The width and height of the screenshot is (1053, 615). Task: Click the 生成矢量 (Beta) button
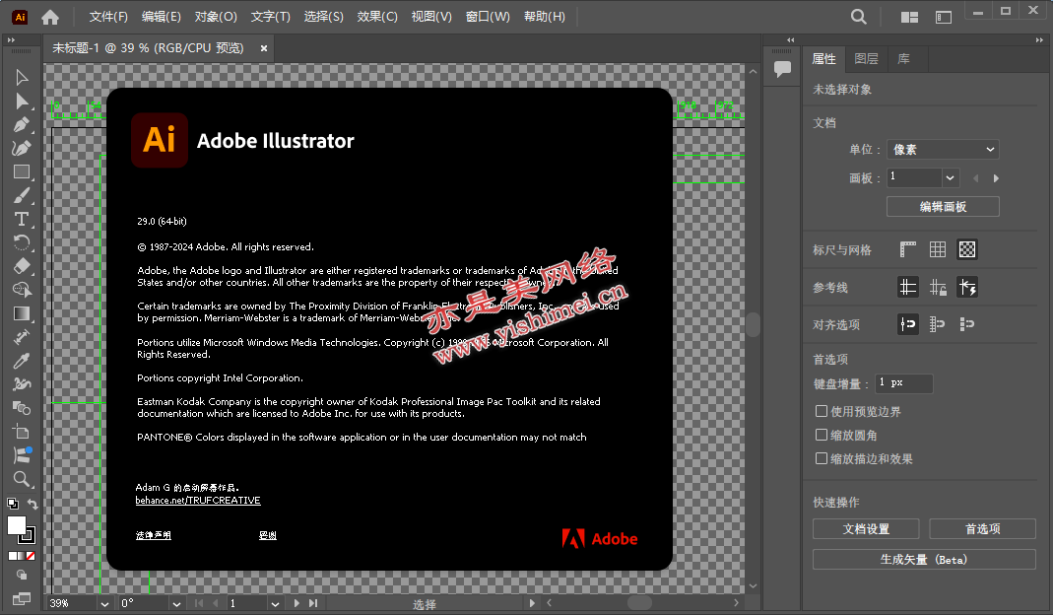pos(924,559)
